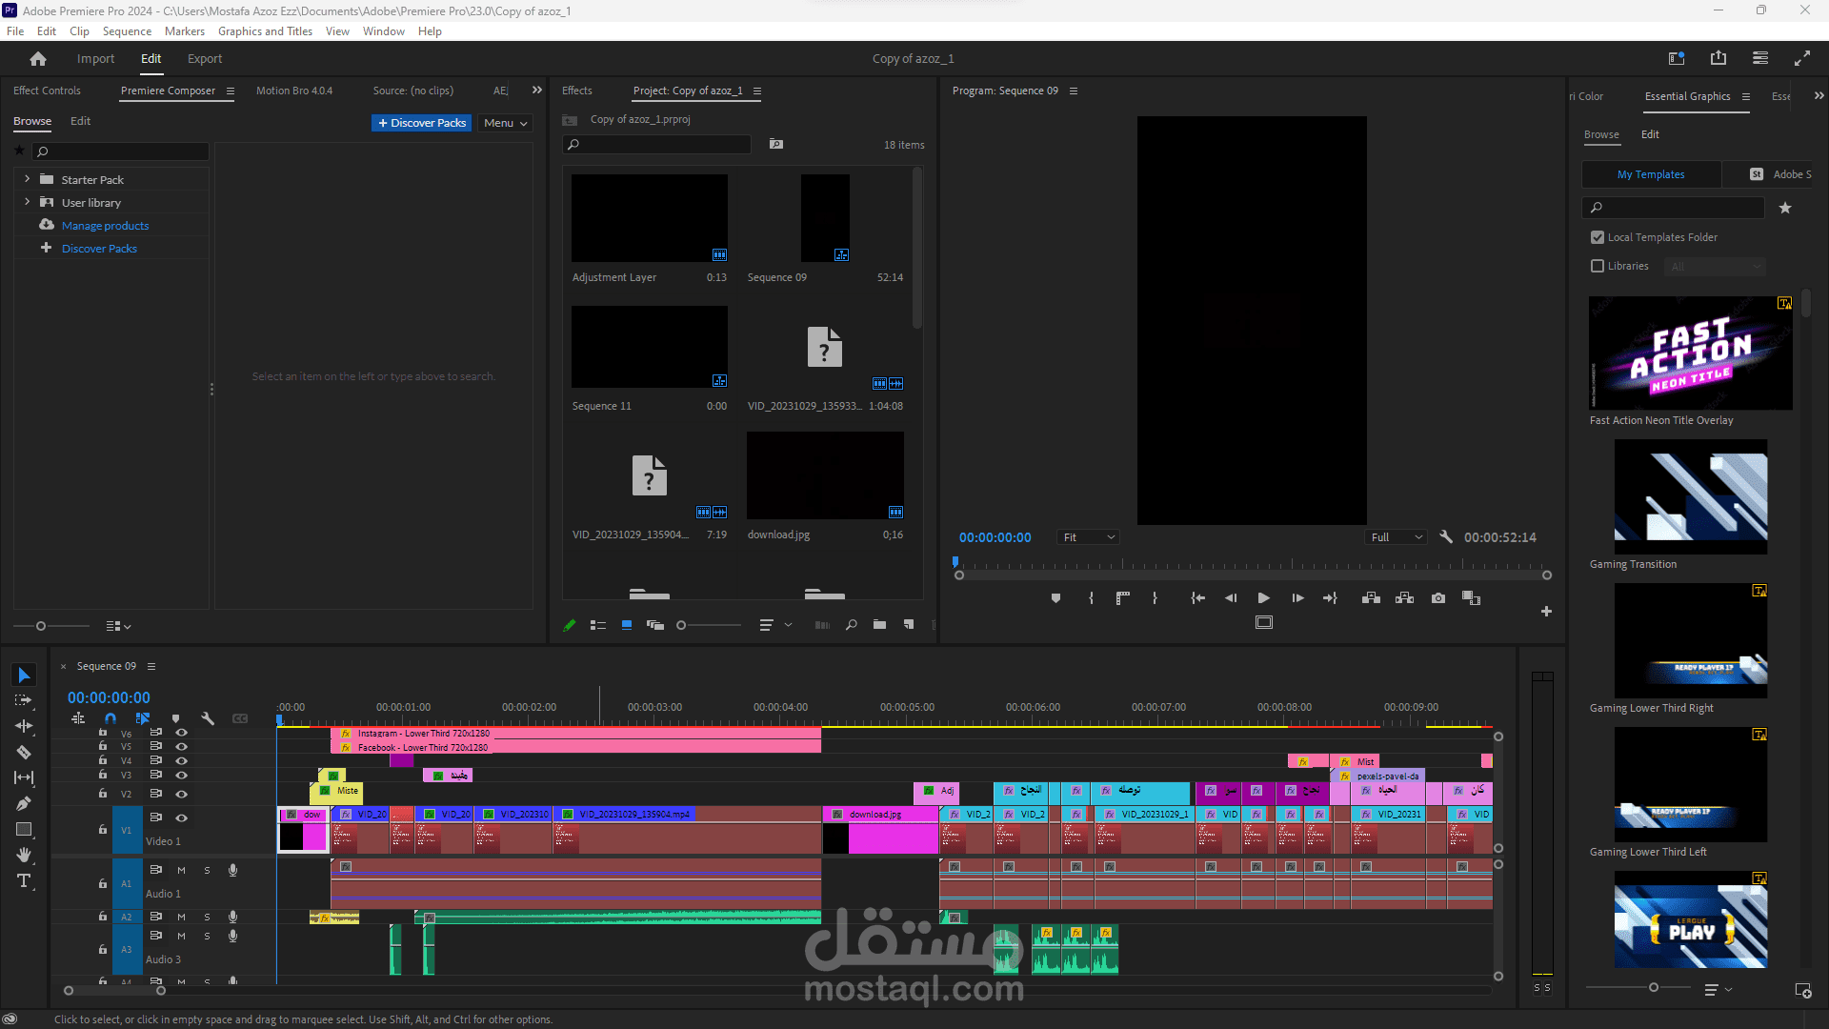Click Mark In button in Program monitor
This screenshot has height=1029, width=1829.
1091,598
